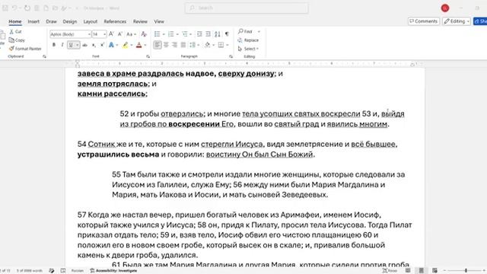
Task: Open the font name dropdown
Action: tap(89, 34)
